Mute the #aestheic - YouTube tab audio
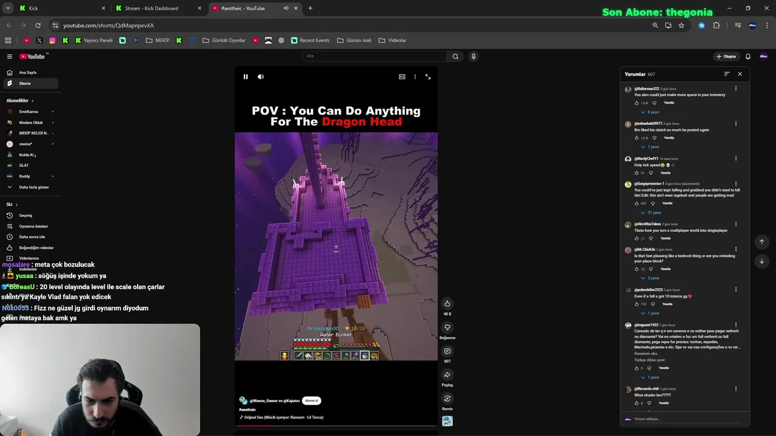 286,8
